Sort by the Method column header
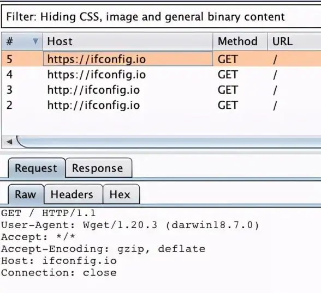Image resolution: width=321 pixels, height=293 pixels. 240,41
